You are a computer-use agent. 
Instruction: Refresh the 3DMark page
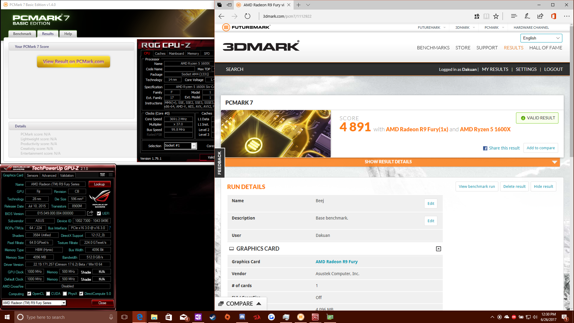247,16
